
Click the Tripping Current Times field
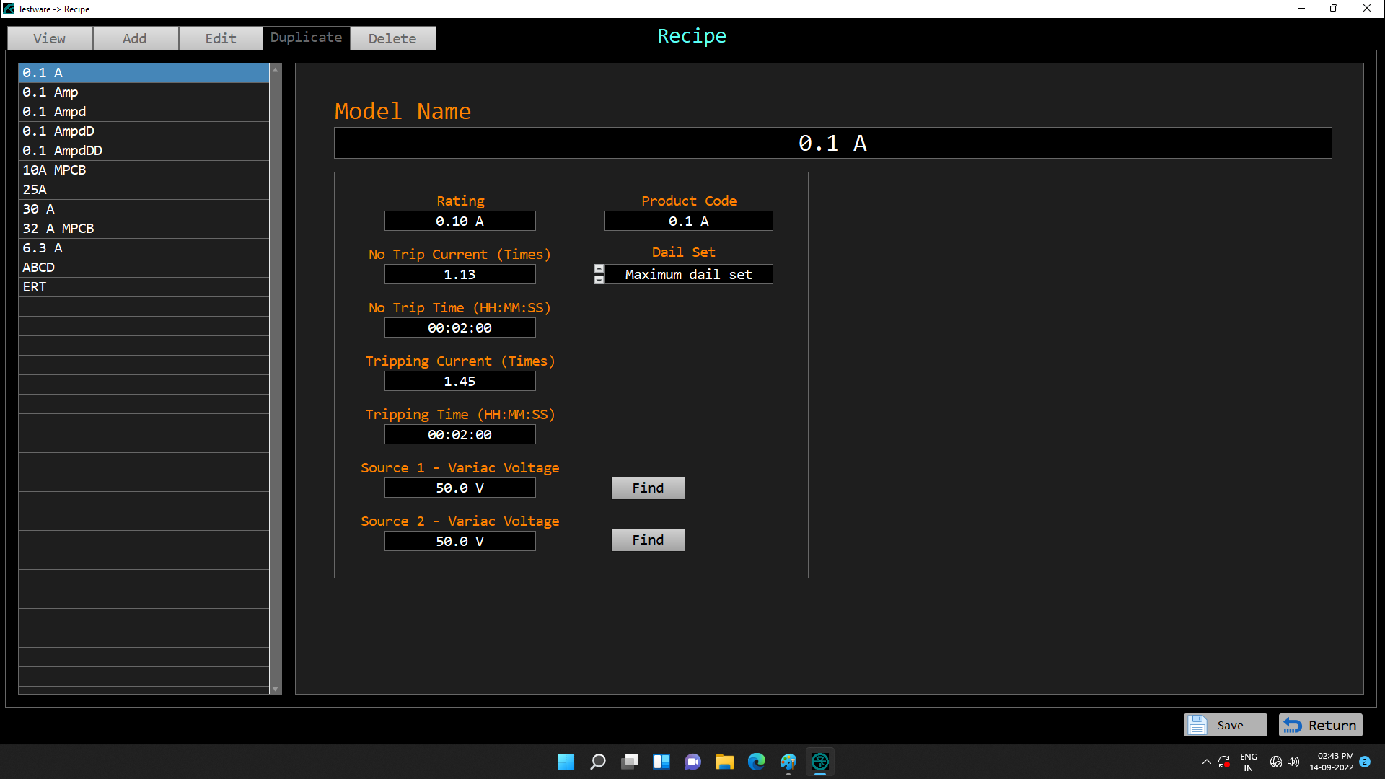[460, 382]
